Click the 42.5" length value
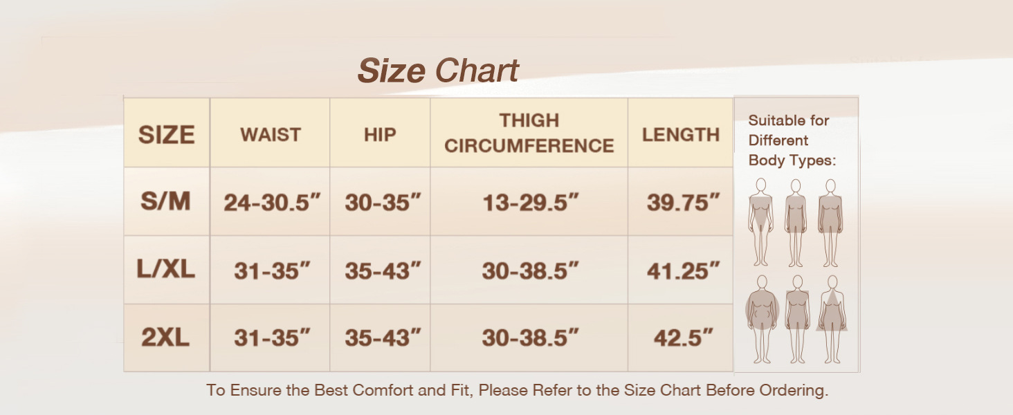Image resolution: width=1013 pixels, height=415 pixels. [x=683, y=338]
